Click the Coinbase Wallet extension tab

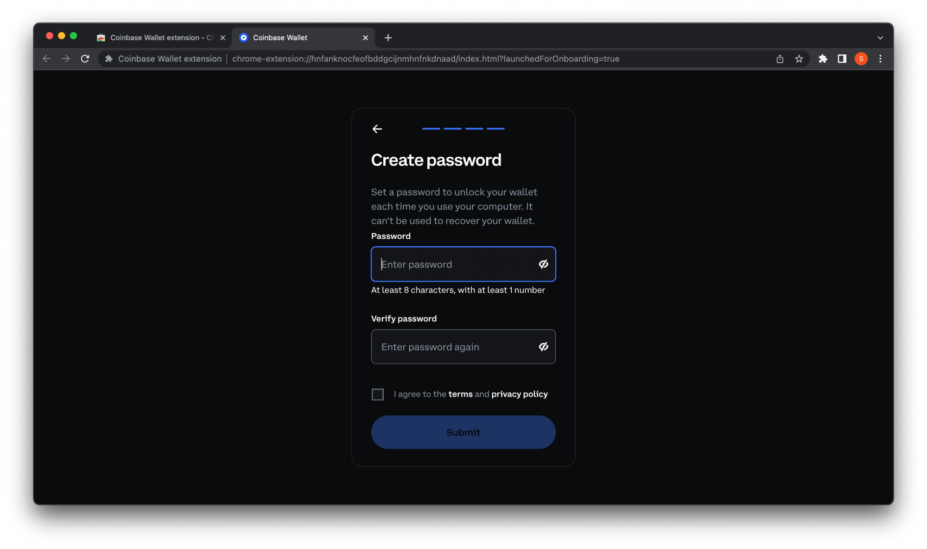click(160, 37)
